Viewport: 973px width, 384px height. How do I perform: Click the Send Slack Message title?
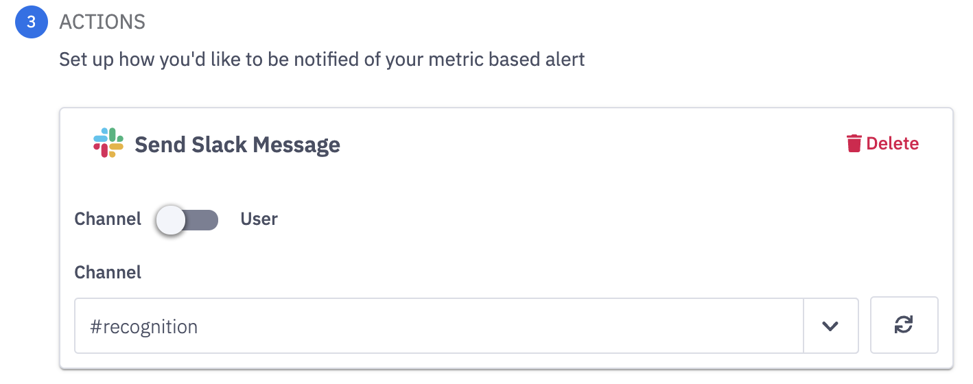[x=237, y=145]
